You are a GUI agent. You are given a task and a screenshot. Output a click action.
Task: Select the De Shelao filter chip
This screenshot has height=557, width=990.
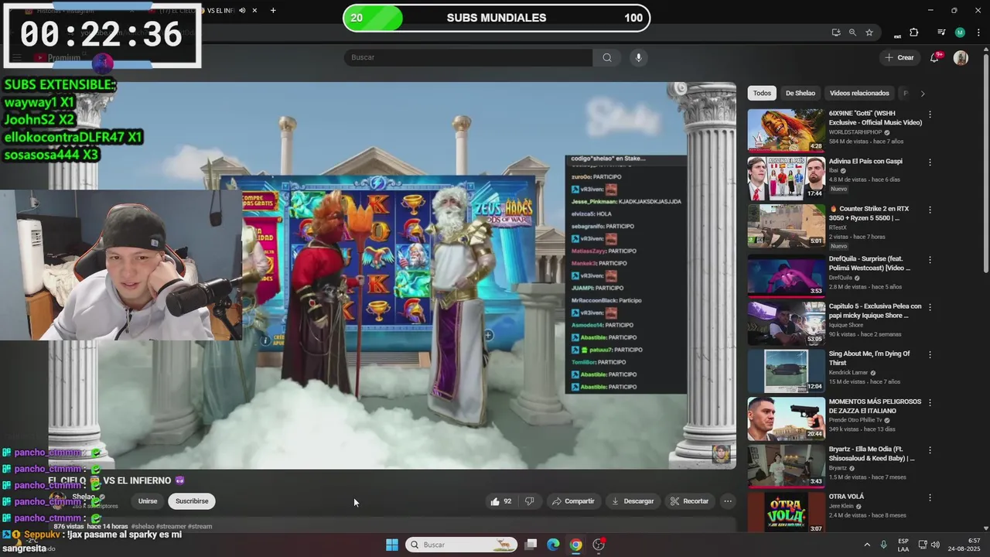click(801, 93)
